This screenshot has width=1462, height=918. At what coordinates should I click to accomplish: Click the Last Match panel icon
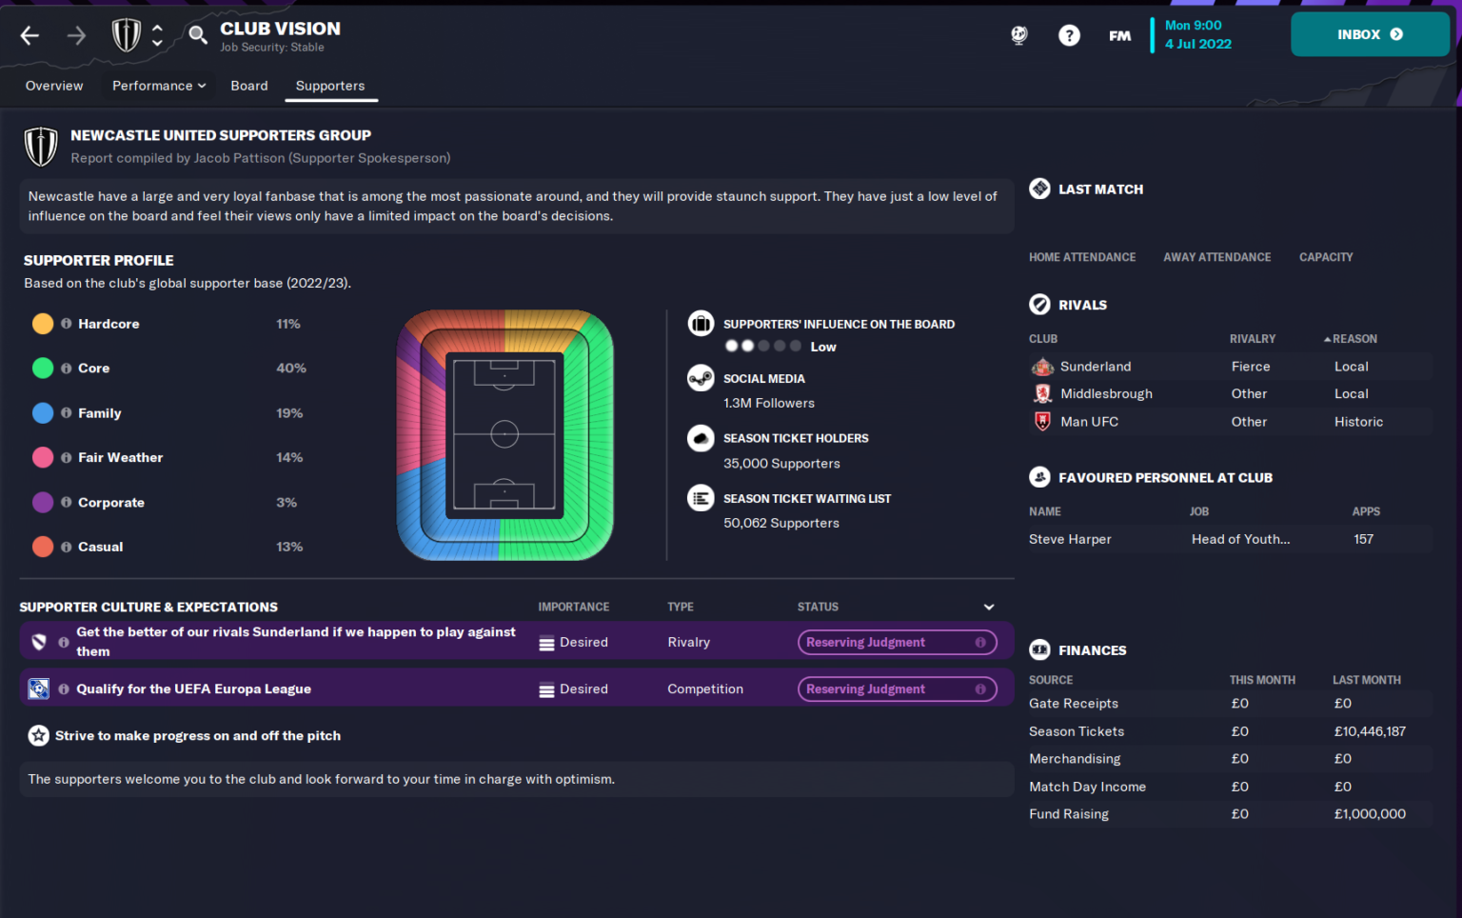click(1039, 189)
